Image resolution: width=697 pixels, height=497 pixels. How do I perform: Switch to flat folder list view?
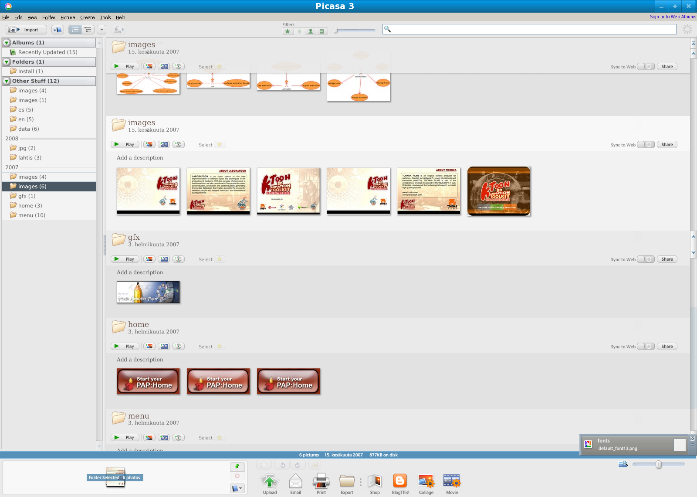point(75,30)
